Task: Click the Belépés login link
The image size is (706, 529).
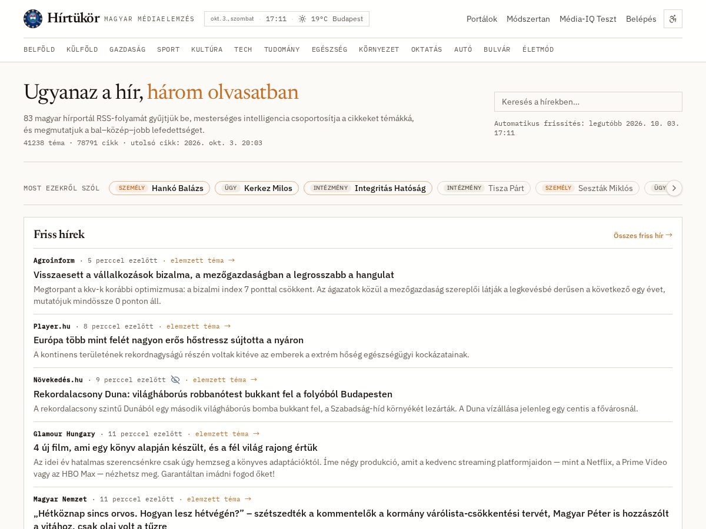Action: pyautogui.click(x=641, y=19)
